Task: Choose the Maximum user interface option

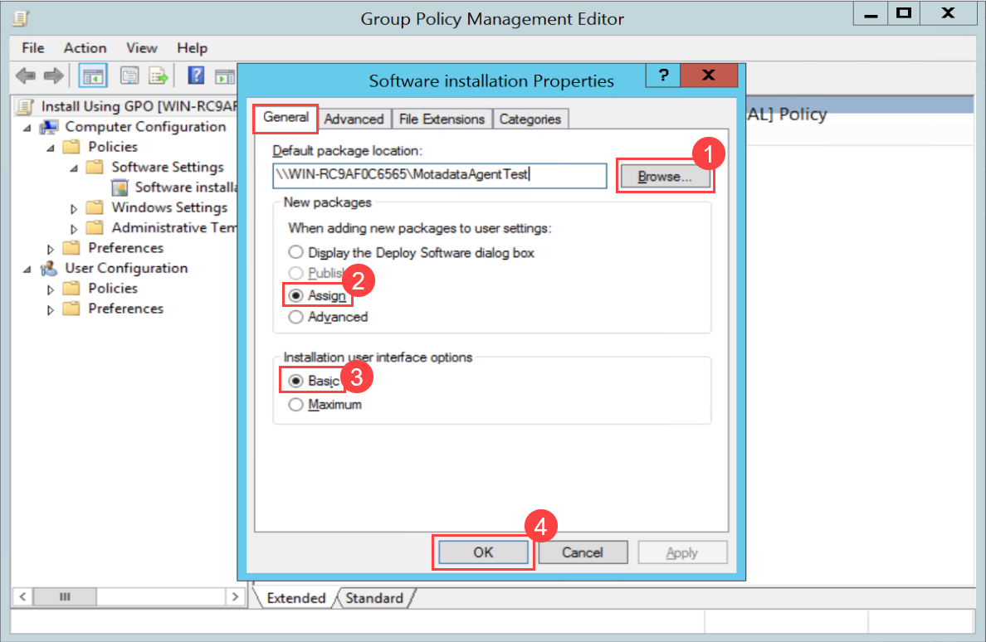Action: [x=295, y=405]
